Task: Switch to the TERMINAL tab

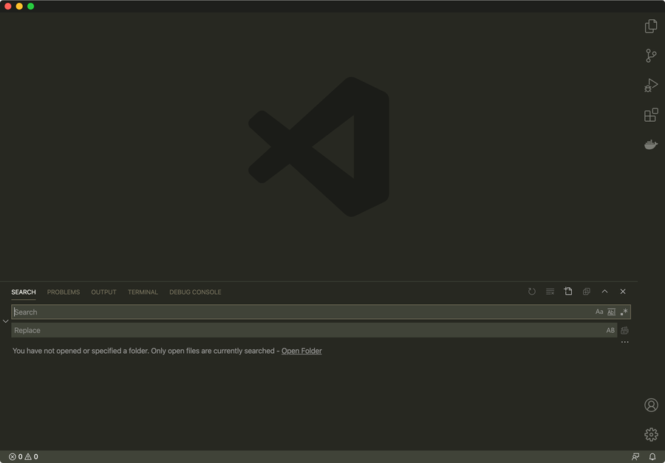Action: tap(143, 292)
